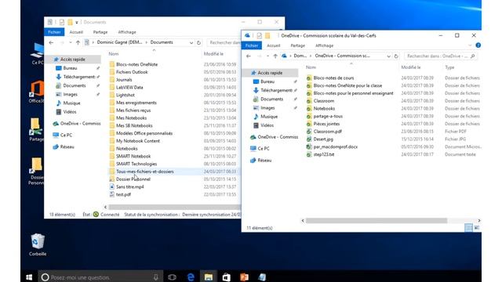
Task: Switch to large icons view in OneDrive window
Action: (x=477, y=228)
